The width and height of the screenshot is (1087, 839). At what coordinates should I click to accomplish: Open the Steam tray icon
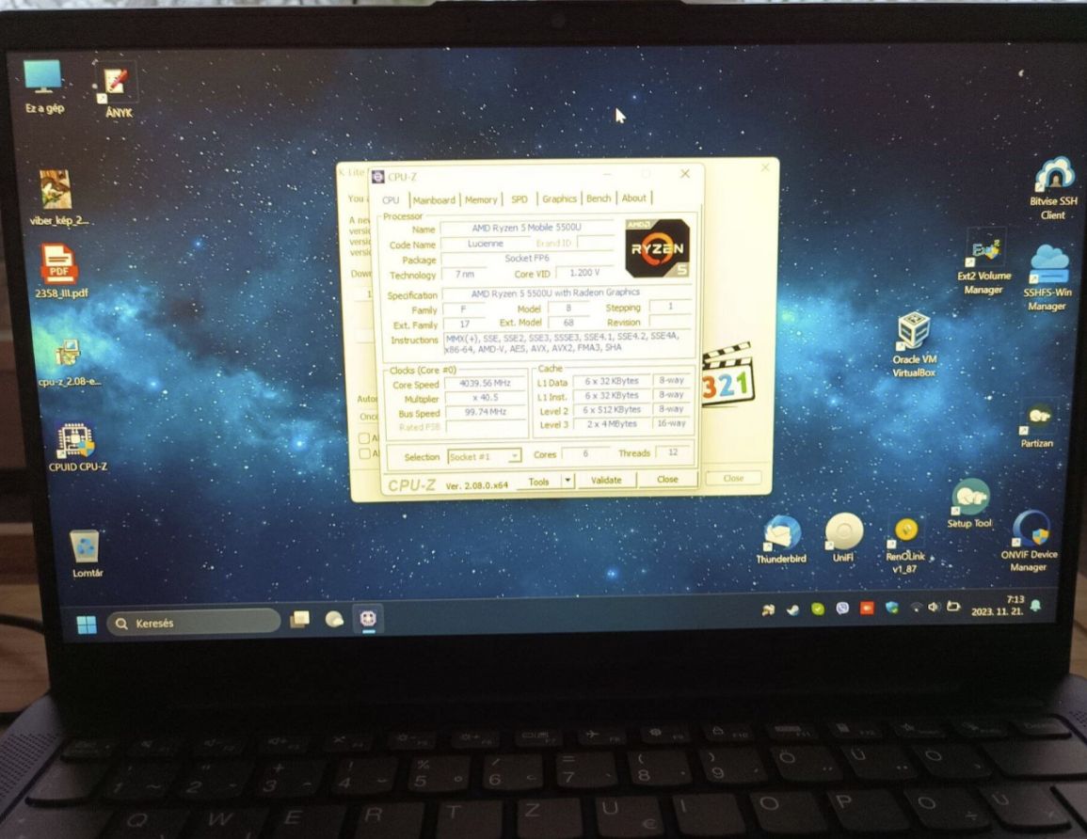click(791, 609)
